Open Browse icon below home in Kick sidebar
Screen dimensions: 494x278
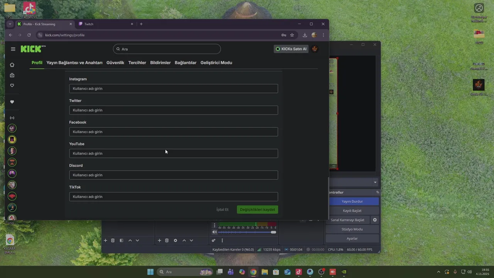pyautogui.click(x=12, y=75)
